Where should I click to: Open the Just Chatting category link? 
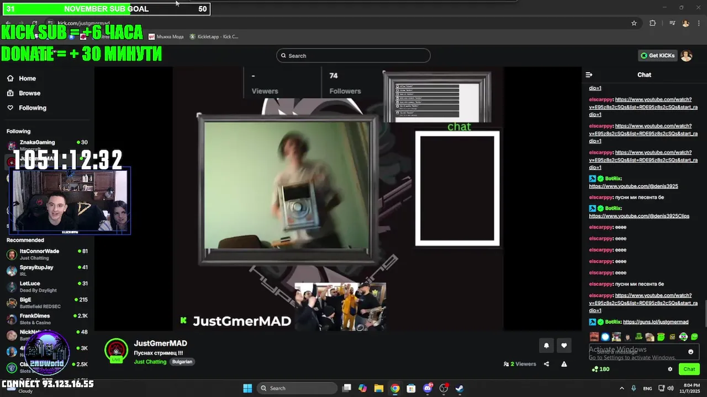(150, 362)
